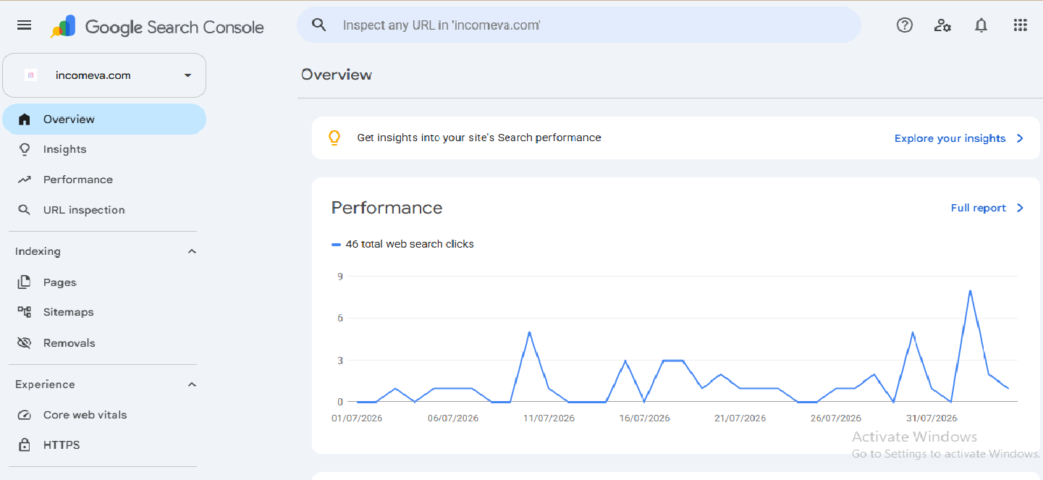Image resolution: width=1043 pixels, height=480 pixels.
Task: Click the Sitemaps tree icon
Action: coord(25,312)
